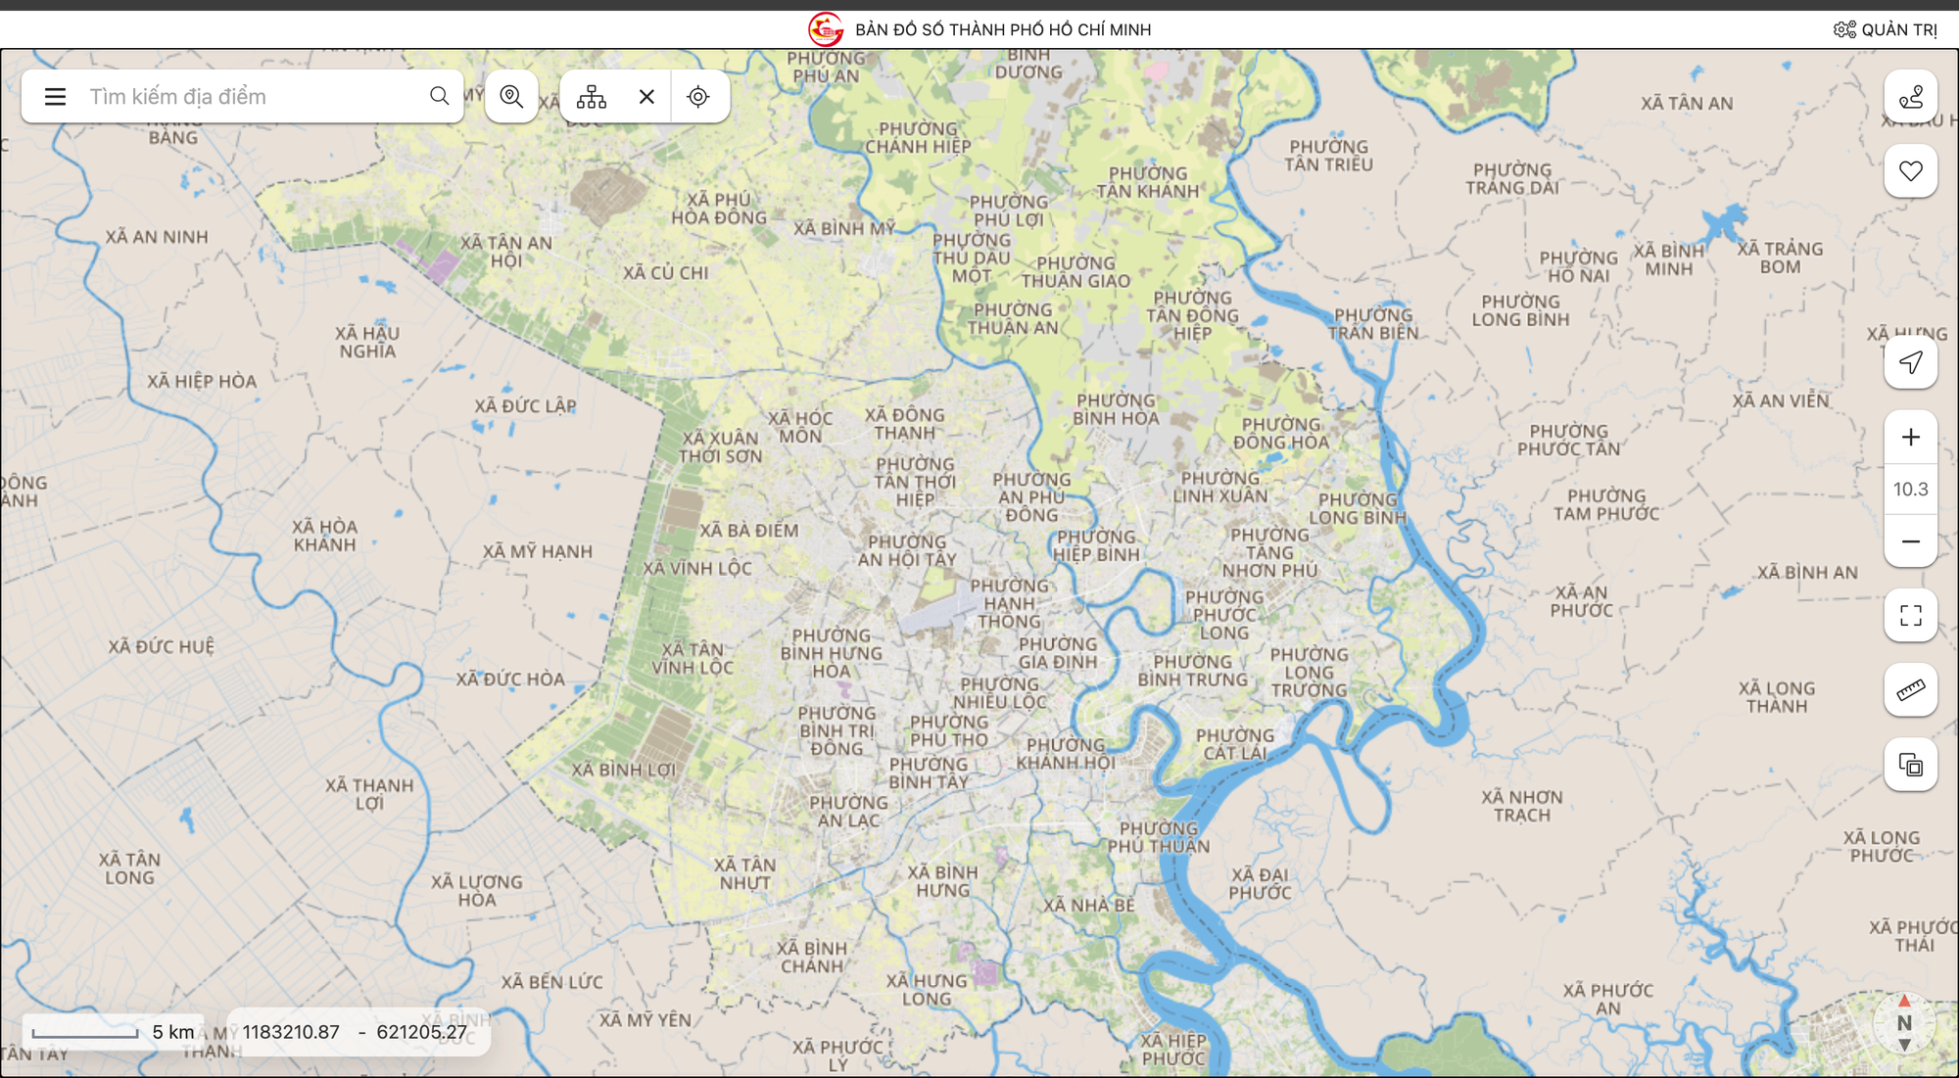Click the city emblem logo
Image resolution: width=1959 pixels, height=1078 pixels.
coord(826,29)
